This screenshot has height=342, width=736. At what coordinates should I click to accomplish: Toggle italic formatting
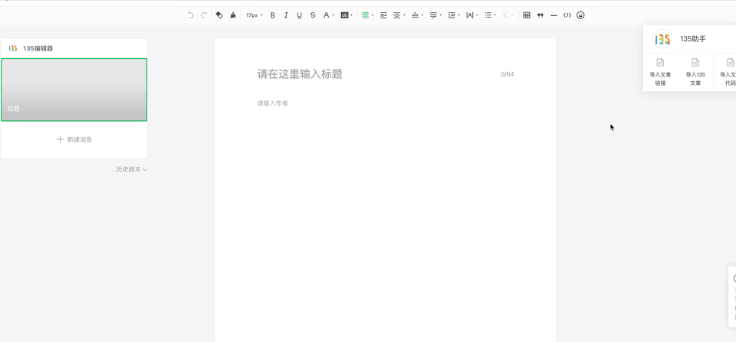click(x=286, y=15)
